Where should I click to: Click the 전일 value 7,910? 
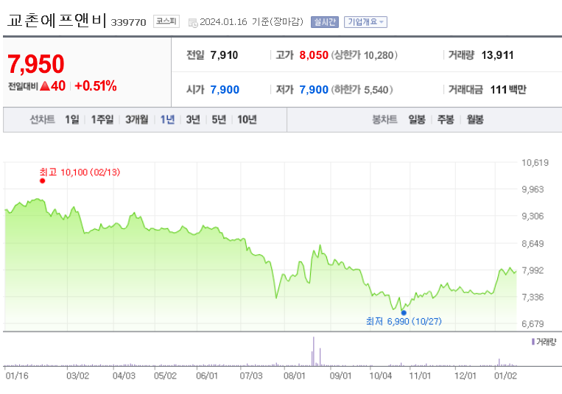point(224,55)
